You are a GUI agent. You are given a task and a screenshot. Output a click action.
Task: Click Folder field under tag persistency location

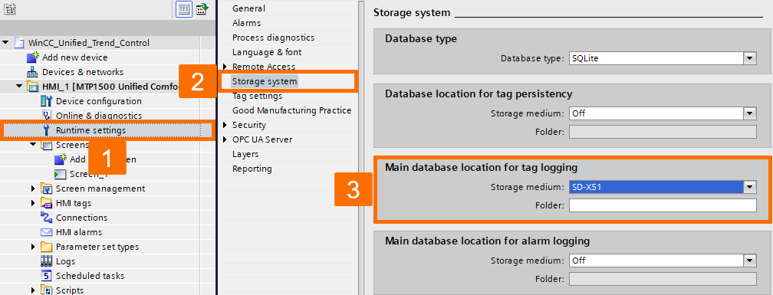point(663,132)
